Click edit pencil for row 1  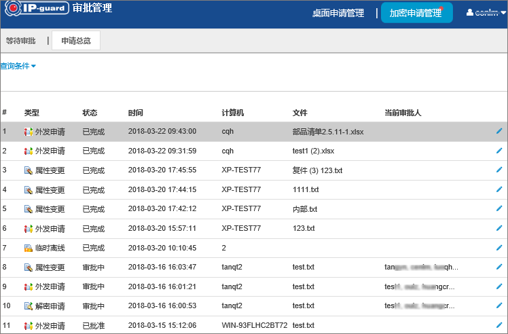[499, 131]
